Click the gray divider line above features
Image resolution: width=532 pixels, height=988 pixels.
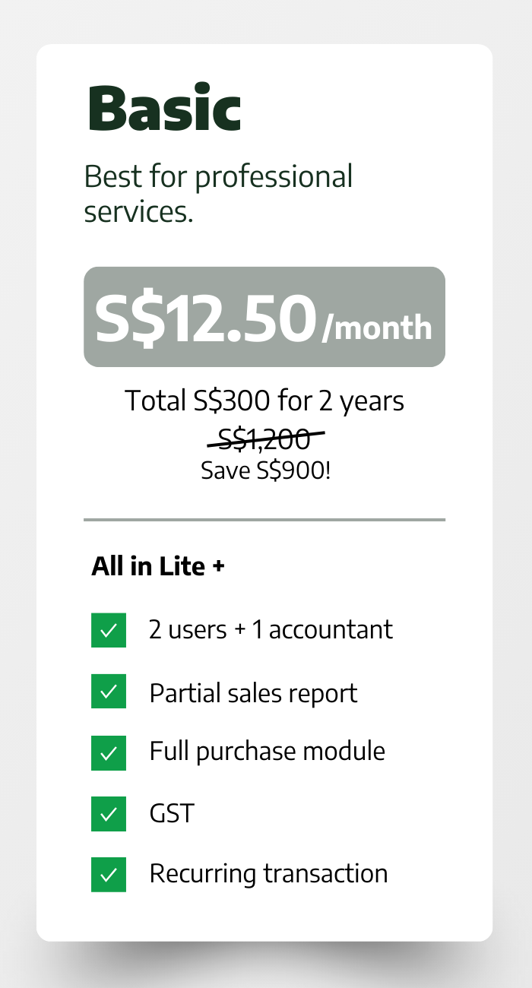[x=264, y=520]
